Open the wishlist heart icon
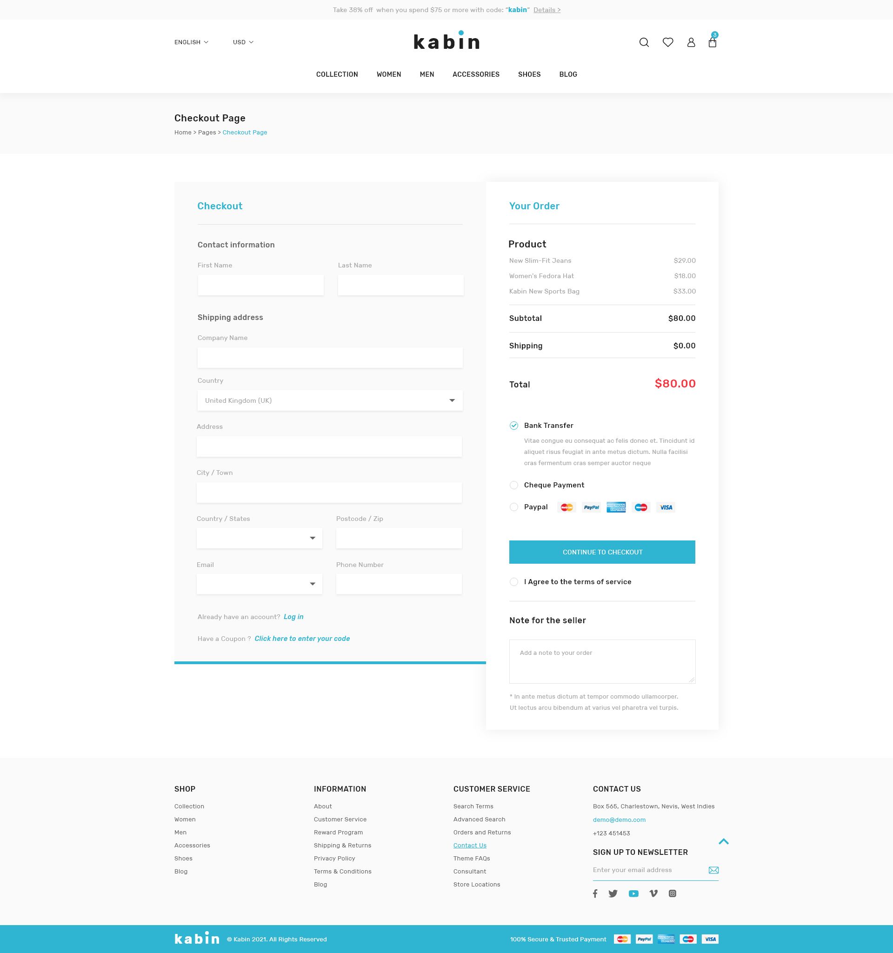The image size is (893, 953). point(668,42)
